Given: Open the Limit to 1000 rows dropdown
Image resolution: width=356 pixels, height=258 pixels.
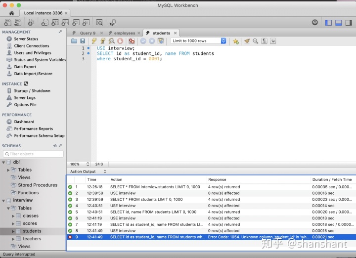Looking at the screenshot, I should (198, 41).
